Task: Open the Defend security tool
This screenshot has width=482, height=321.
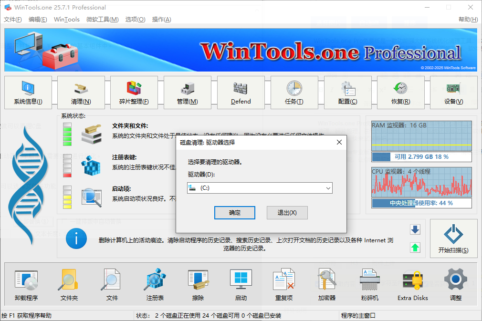Action: (x=241, y=93)
